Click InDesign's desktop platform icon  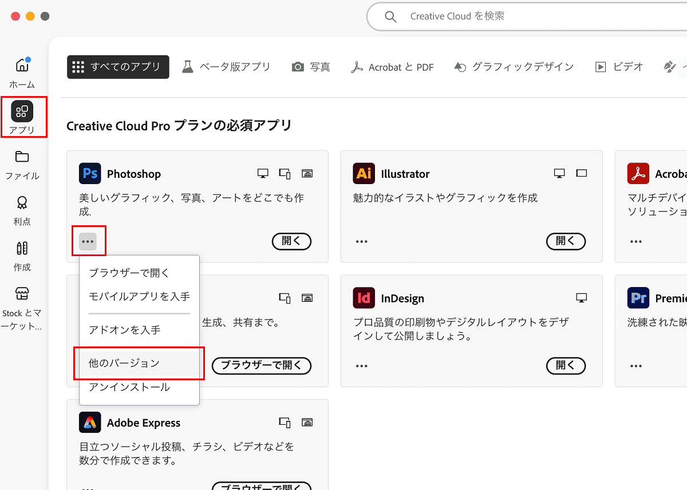[x=582, y=298]
